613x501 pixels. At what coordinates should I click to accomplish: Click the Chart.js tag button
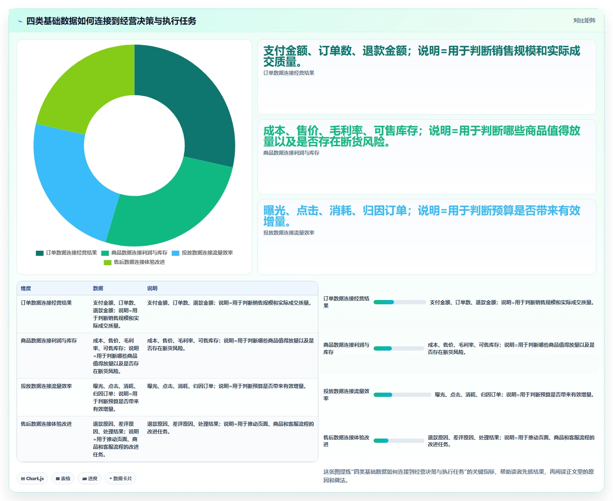pos(32,478)
